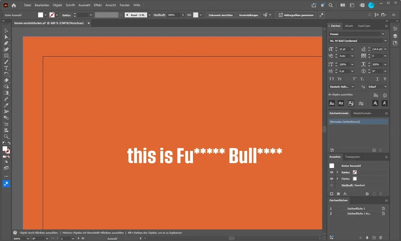The height and width of the screenshot is (241, 401).
Task: Click the blue generative AI tool button
Action: pos(6,183)
